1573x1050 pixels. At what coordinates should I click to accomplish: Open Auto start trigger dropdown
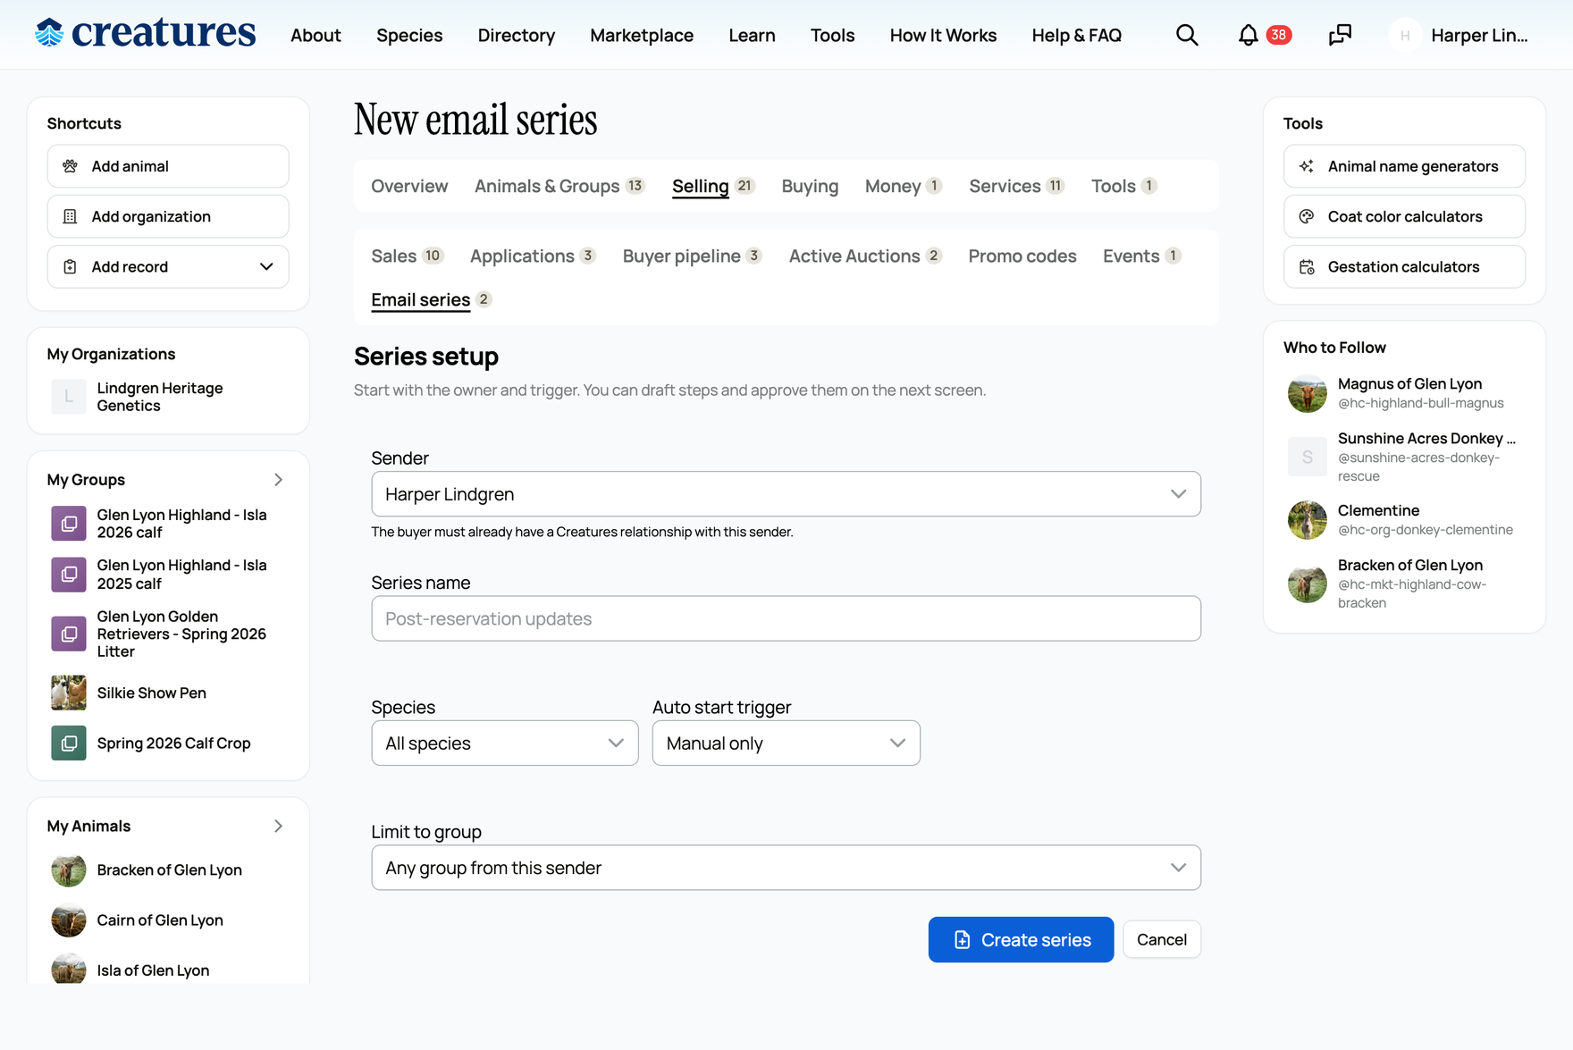786,743
